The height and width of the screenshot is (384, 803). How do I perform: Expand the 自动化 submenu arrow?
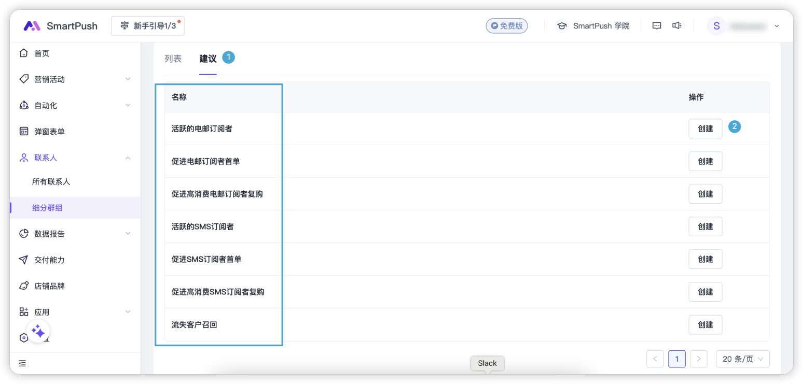coord(128,105)
